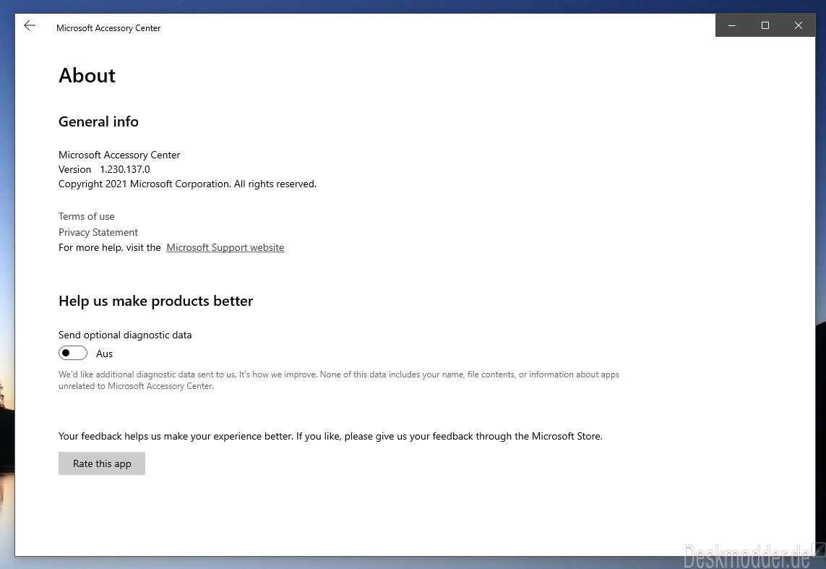Click the About page heading
The height and width of the screenshot is (569, 826).
87,76
